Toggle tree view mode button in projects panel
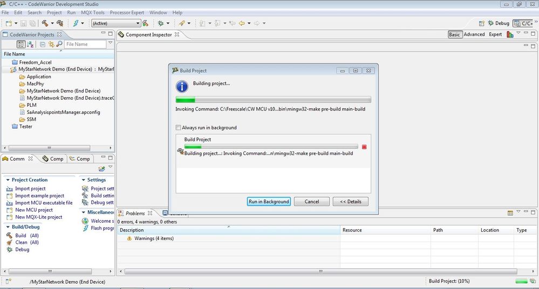The width and height of the screenshot is (539, 289). click(x=21, y=44)
